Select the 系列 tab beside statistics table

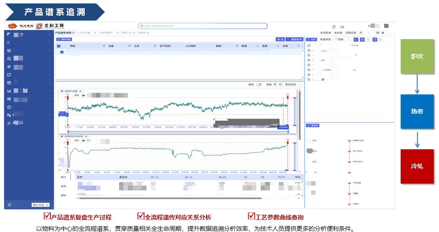(63, 186)
